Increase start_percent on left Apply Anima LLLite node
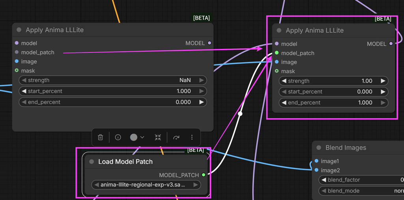 point(202,91)
